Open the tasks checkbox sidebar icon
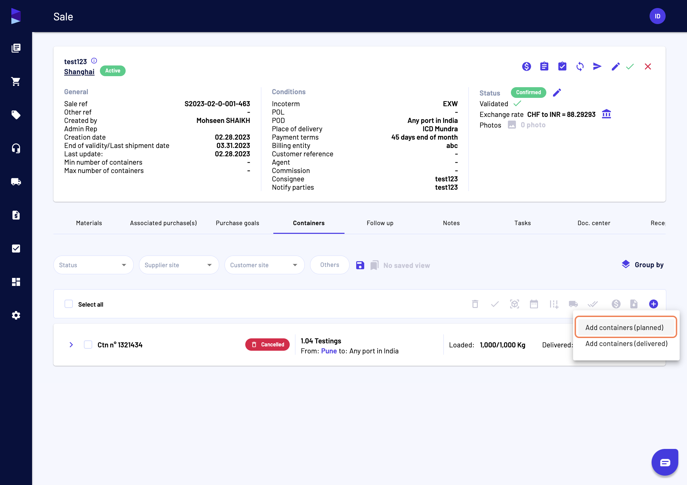This screenshot has height=485, width=687. pyautogui.click(x=16, y=249)
